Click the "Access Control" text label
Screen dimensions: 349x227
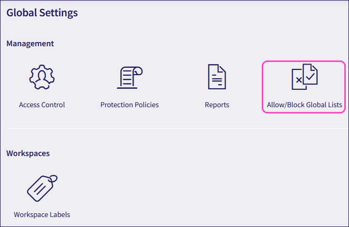pos(42,105)
